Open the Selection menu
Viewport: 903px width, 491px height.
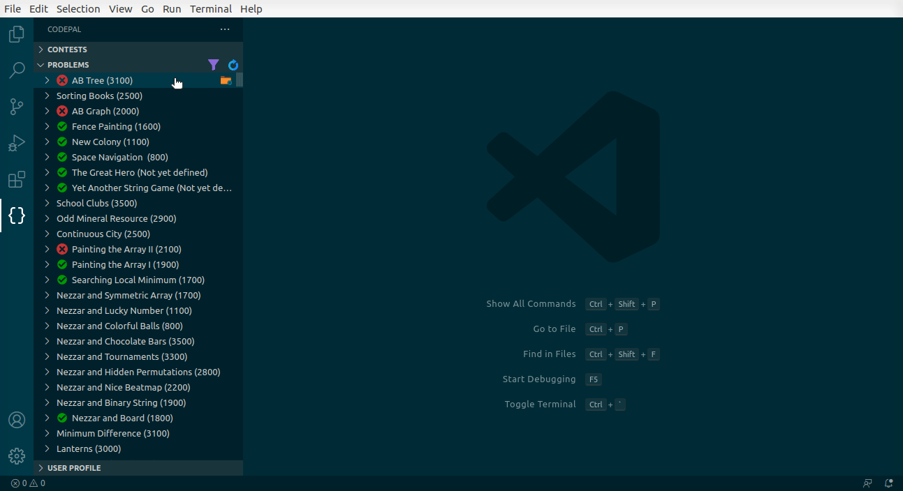pyautogui.click(x=78, y=9)
